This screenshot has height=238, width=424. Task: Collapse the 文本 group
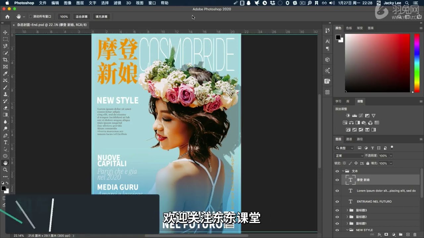click(343, 171)
